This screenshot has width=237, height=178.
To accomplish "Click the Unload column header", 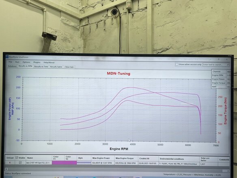I will coord(10,158).
